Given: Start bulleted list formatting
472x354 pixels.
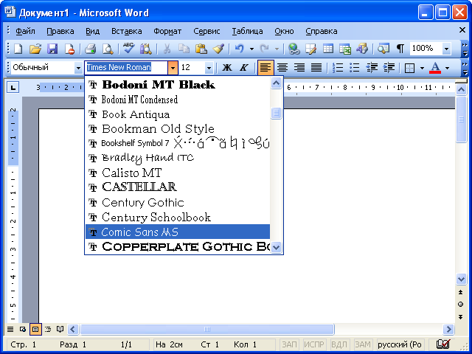Looking at the screenshot, I should pyautogui.click(x=355, y=67).
